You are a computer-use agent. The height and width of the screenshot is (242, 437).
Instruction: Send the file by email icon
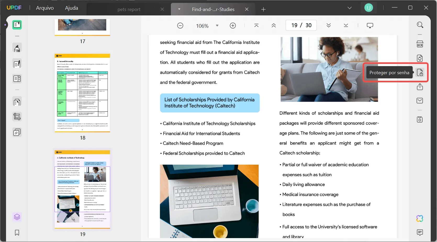(x=420, y=101)
